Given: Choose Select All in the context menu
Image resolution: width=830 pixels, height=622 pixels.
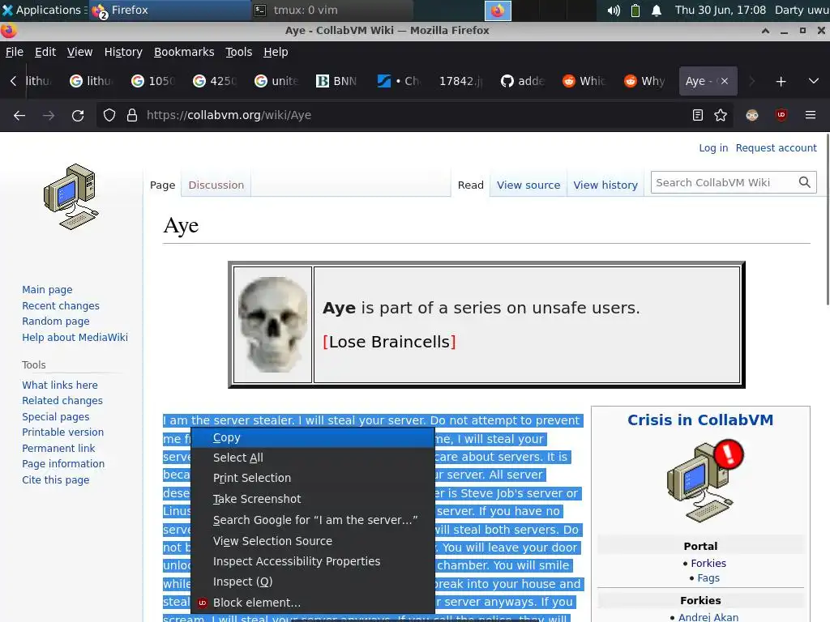Looking at the screenshot, I should point(312,458).
